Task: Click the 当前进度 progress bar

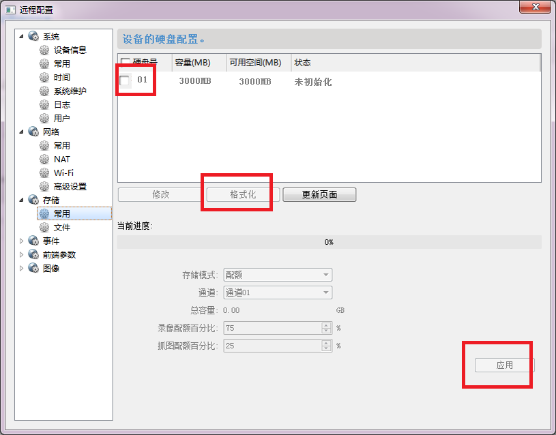Action: pos(329,242)
